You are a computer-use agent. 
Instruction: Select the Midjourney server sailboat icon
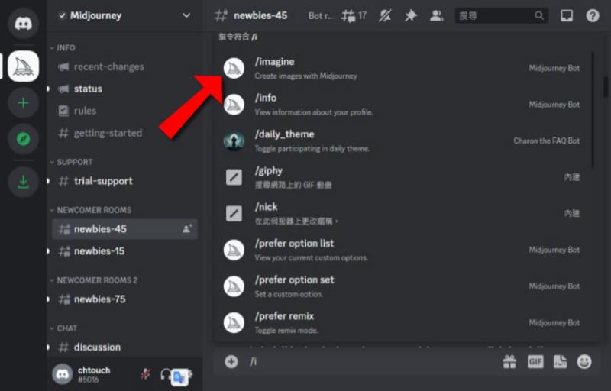click(23, 66)
